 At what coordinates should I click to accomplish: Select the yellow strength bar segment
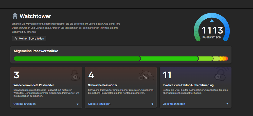221,59
